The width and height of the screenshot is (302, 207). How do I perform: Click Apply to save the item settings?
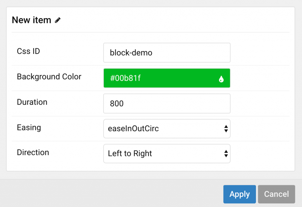coord(239,194)
